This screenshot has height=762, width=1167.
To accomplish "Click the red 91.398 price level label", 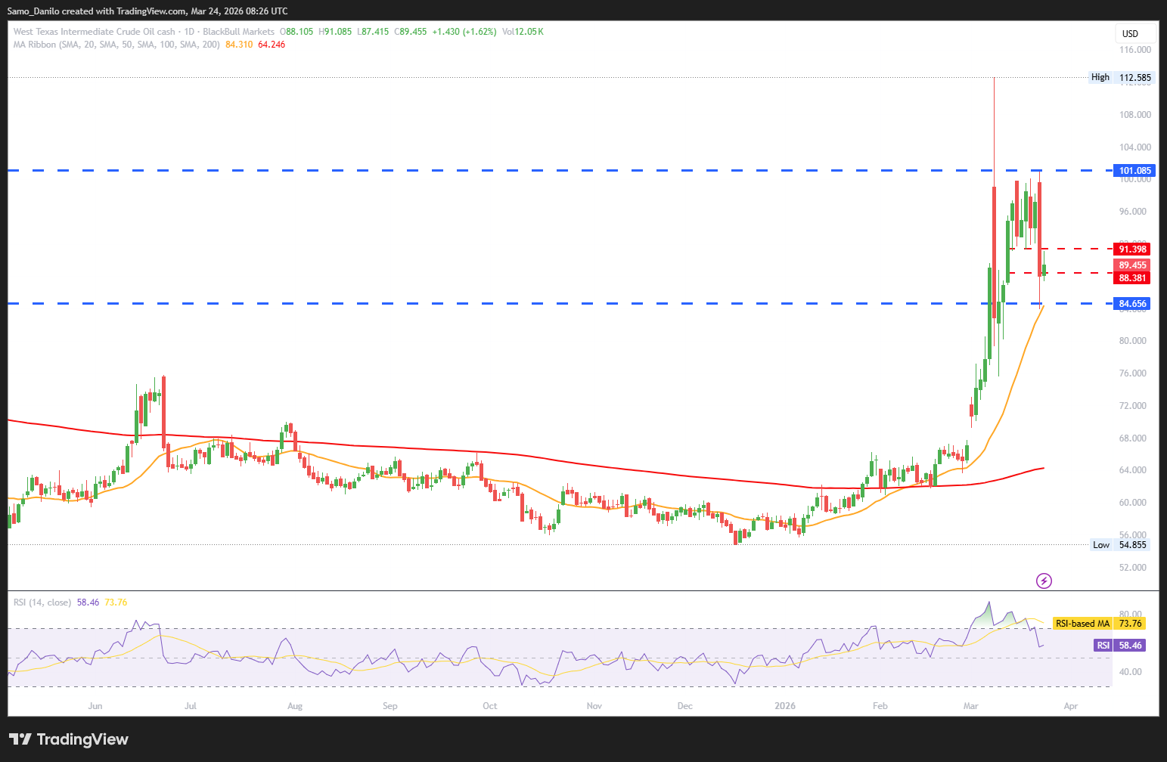I will point(1132,249).
